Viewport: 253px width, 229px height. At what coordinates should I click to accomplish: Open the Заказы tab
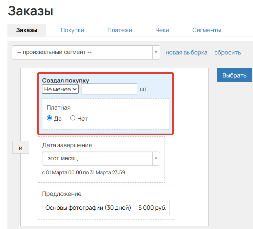(x=27, y=30)
